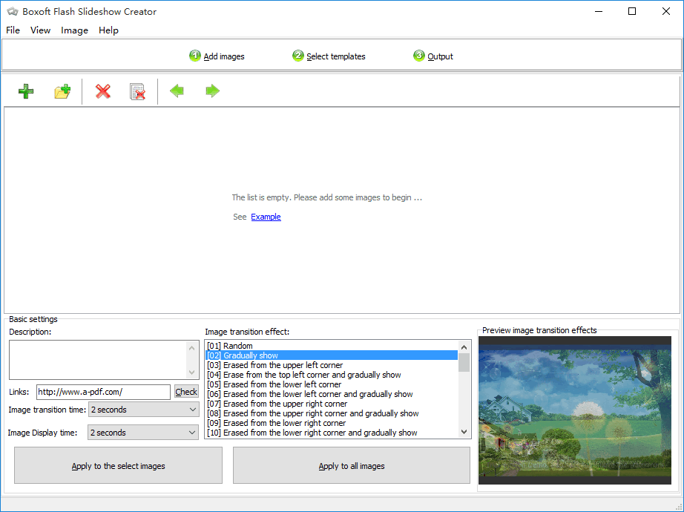Click the transition list scrollbar down arrow

click(x=464, y=432)
